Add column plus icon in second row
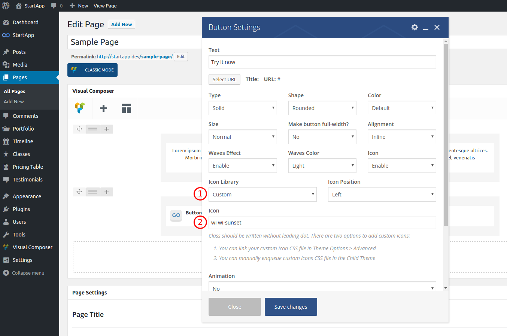The width and height of the screenshot is (507, 336). (x=107, y=192)
